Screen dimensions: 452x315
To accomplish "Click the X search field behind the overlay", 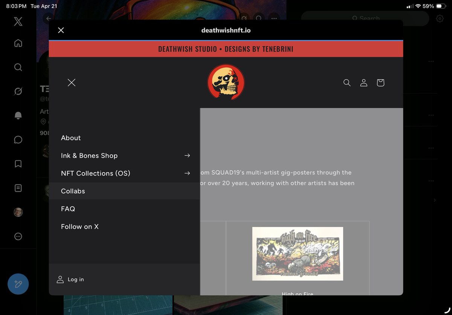I will pos(365,18).
